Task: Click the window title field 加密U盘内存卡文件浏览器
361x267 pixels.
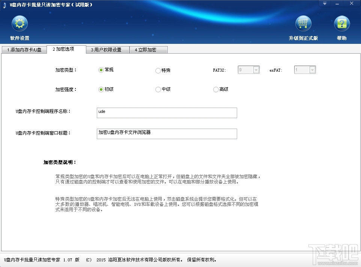Action: tap(167, 133)
